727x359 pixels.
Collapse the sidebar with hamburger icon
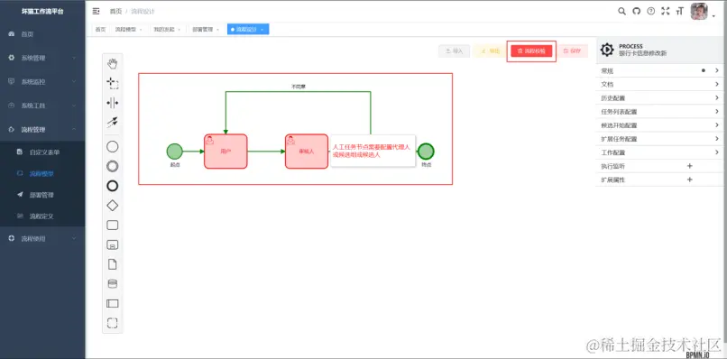(96, 11)
